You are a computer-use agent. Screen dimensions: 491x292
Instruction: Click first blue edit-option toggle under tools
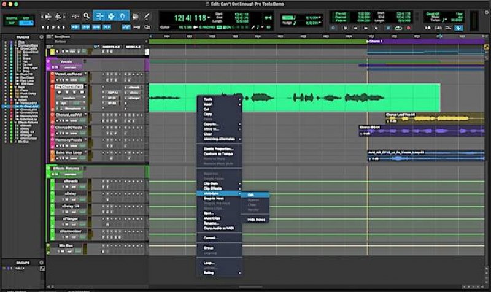coord(75,27)
